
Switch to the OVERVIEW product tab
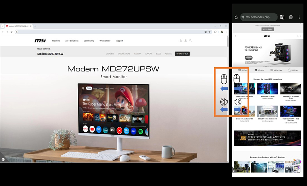coord(110,54)
